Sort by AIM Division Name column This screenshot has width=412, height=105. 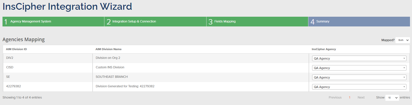pos(108,49)
